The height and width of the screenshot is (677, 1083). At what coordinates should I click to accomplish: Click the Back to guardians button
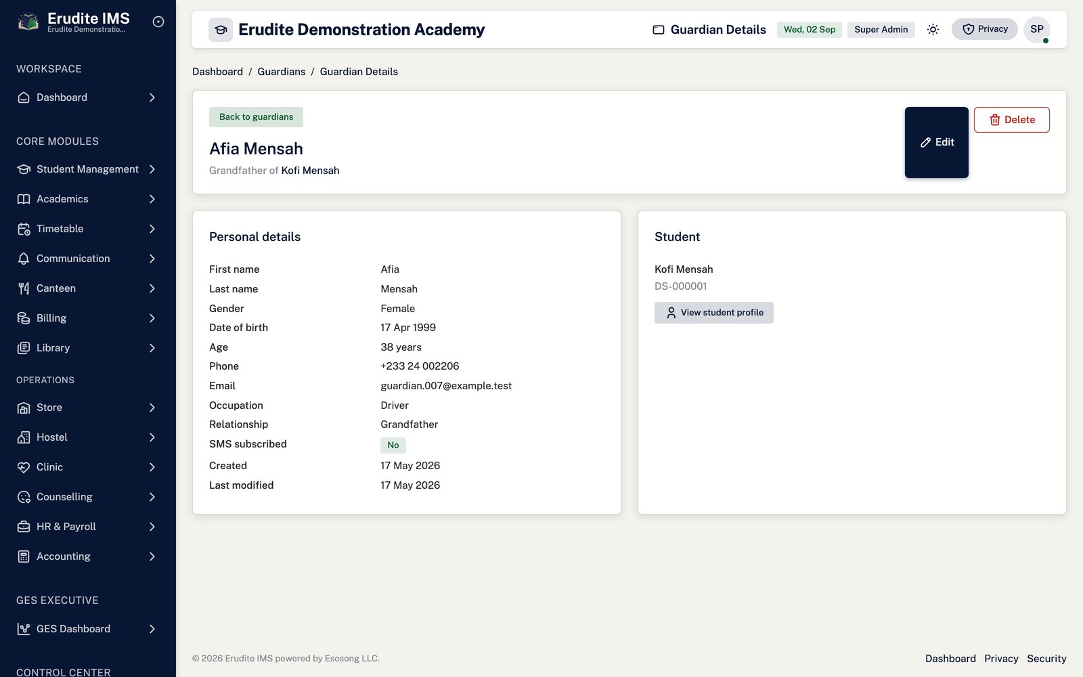pos(256,117)
